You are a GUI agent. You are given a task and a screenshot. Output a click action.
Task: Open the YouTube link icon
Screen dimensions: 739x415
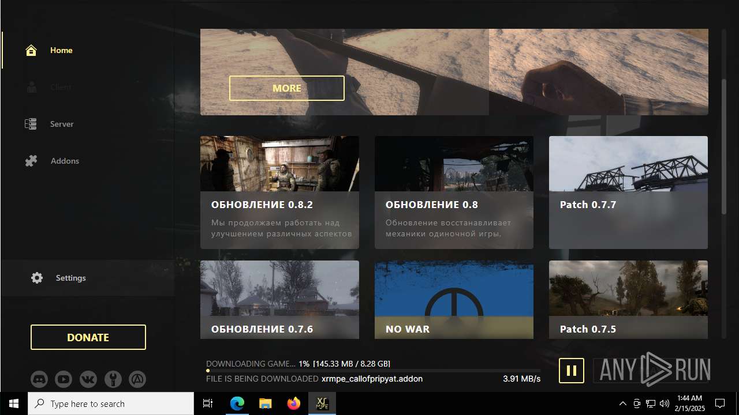[x=64, y=379]
